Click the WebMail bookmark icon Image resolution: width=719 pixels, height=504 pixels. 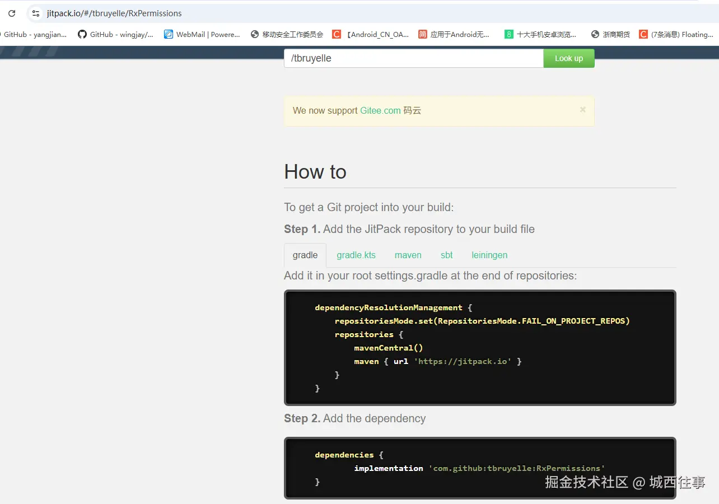tap(169, 34)
